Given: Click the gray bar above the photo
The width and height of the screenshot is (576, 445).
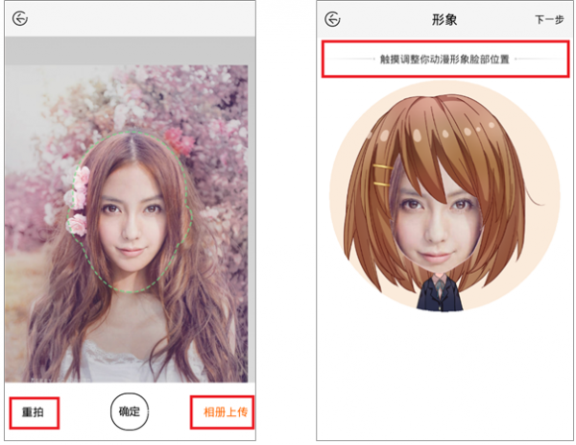Looking at the screenshot, I should 129,50.
